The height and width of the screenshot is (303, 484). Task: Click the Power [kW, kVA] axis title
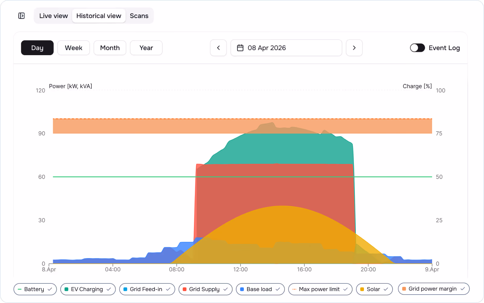pos(71,86)
